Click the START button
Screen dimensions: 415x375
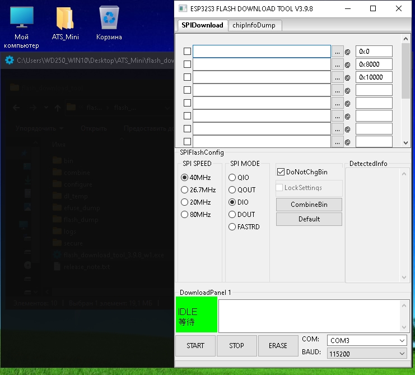pos(195,346)
